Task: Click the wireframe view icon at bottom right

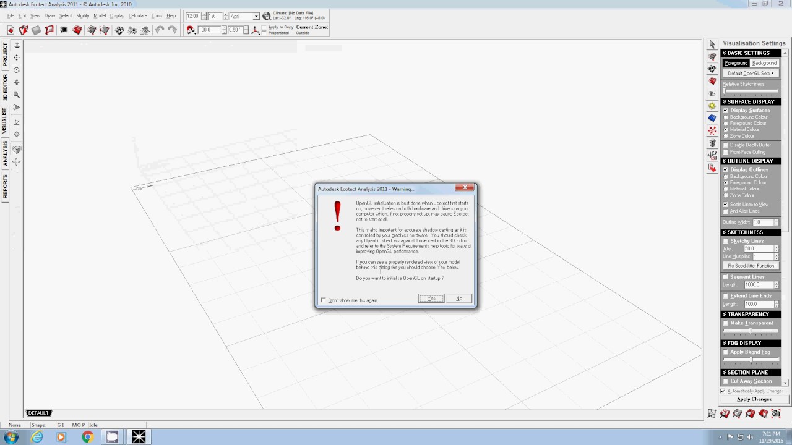Action: (x=712, y=413)
